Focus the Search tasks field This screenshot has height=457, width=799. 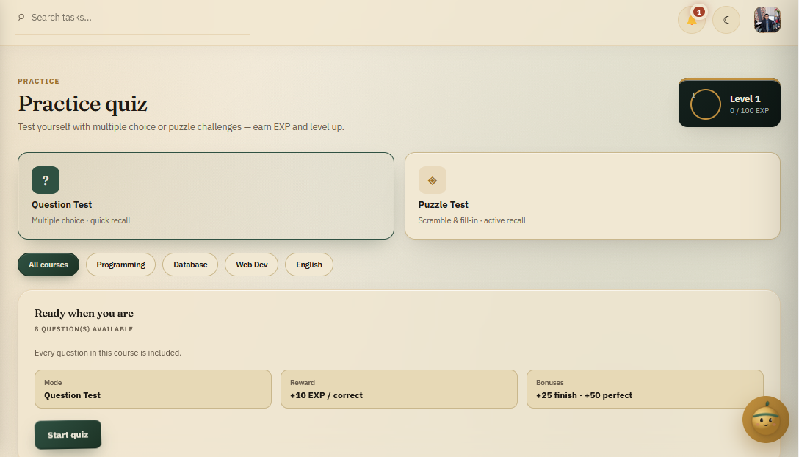[132, 18]
